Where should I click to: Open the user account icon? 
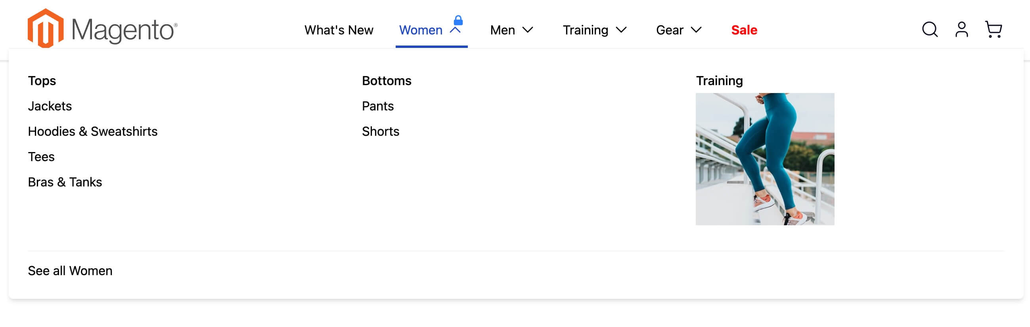point(961,30)
